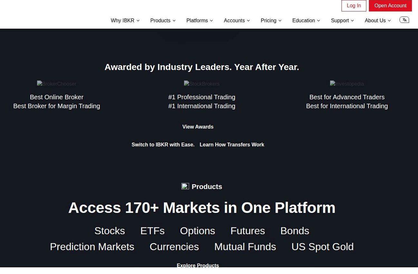
Task: Select the ETFs product tab
Action: pos(152,231)
